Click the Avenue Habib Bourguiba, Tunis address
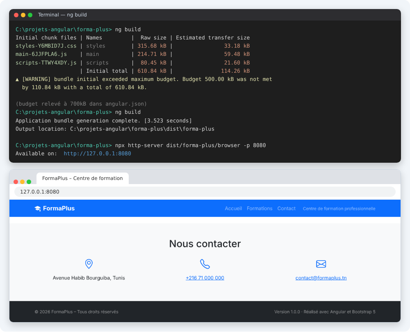Screen dimensions: 410x332 (x=89, y=278)
